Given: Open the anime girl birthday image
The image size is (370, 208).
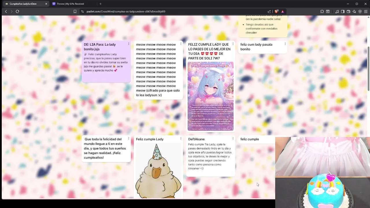Looking at the screenshot, I should click(x=210, y=96).
